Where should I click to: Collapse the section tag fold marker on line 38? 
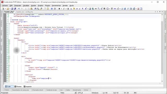pos(9,75)
